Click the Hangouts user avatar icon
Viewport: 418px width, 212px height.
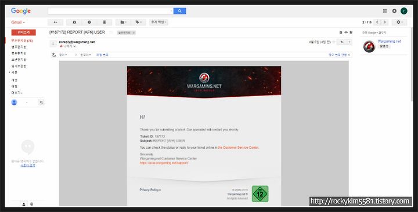pos(15,103)
